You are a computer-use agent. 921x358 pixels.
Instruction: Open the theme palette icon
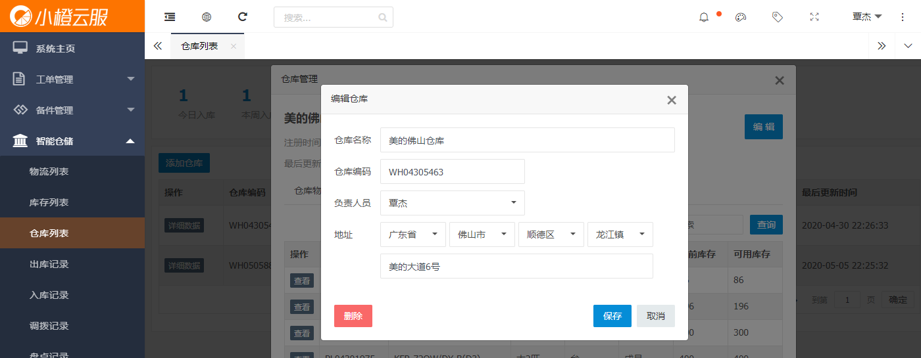[x=741, y=17]
